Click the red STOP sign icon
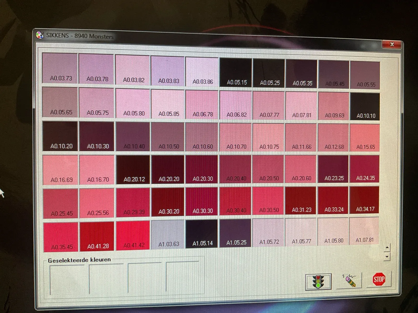418x313 pixels. click(379, 279)
